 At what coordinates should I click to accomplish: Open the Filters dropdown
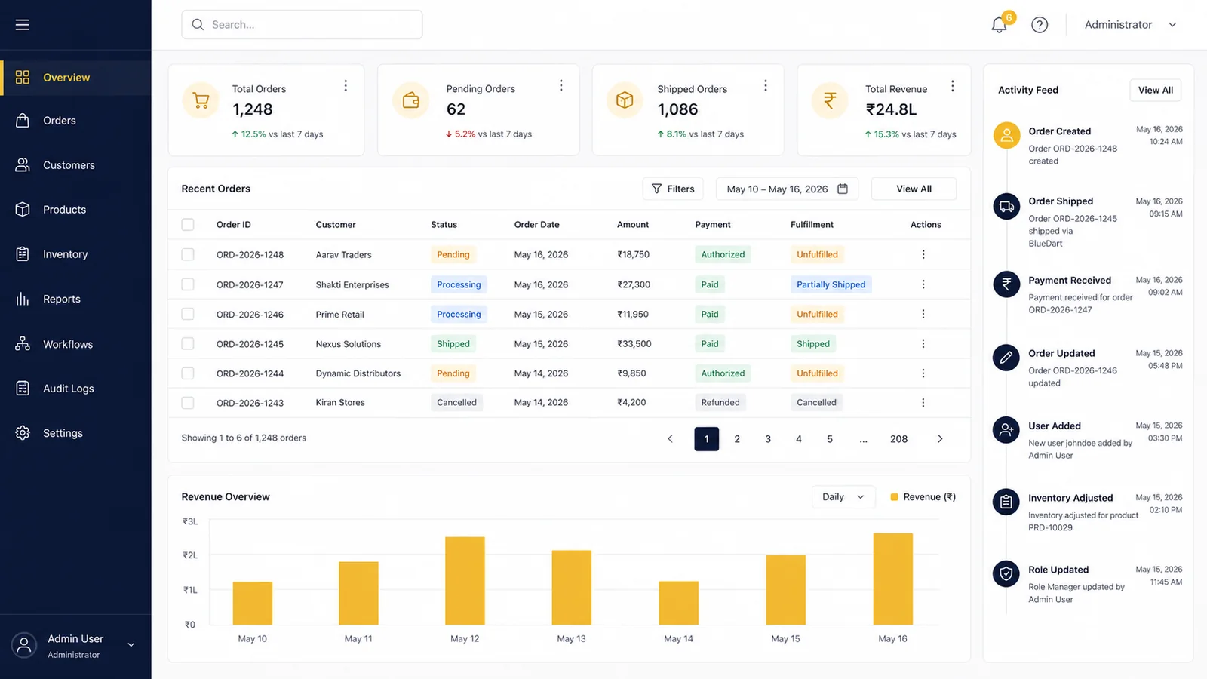673,189
